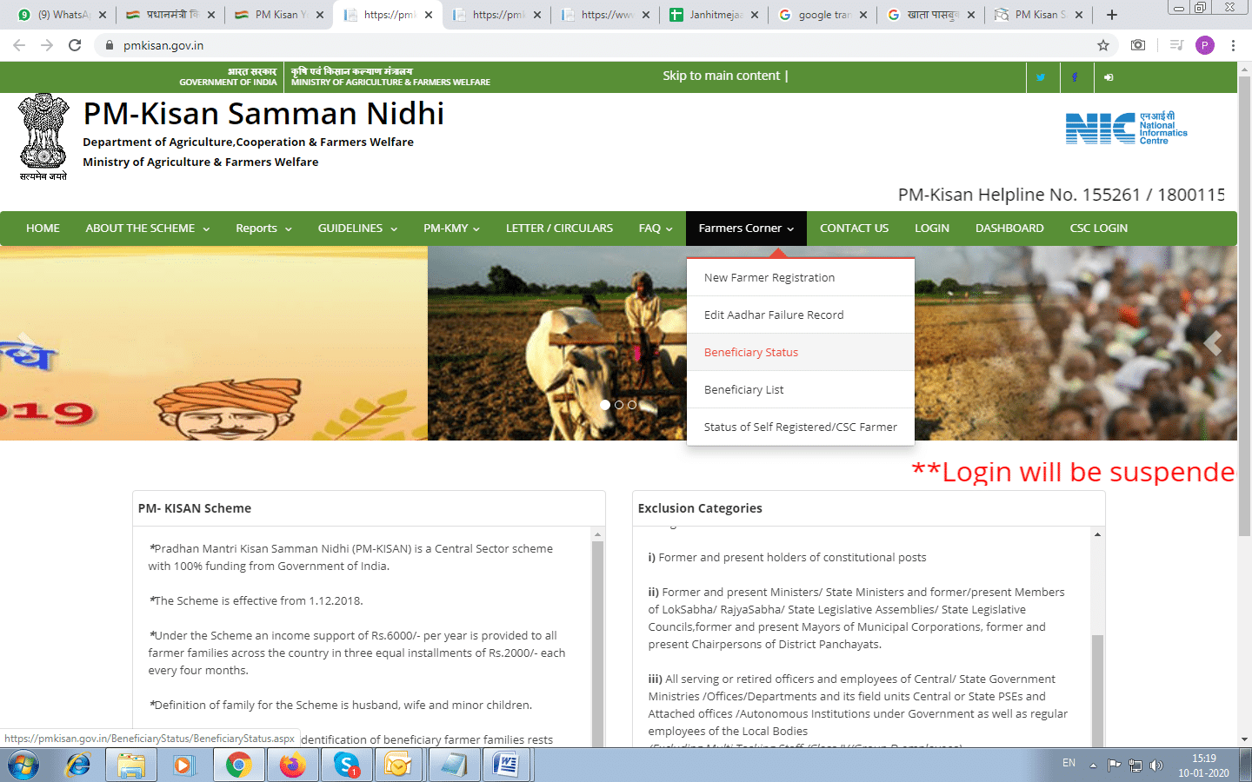Click the PM-KISAN Scheme panel scrollbar

[x=597, y=643]
